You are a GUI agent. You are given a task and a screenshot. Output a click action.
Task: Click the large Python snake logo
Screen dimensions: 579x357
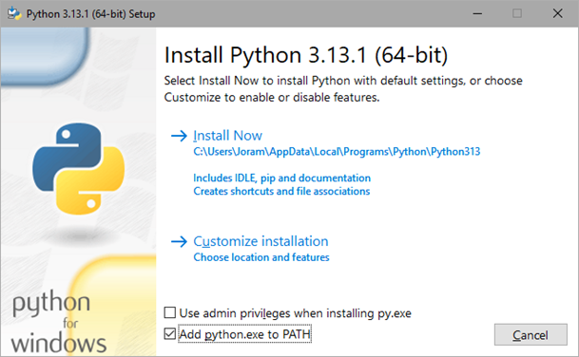click(78, 169)
